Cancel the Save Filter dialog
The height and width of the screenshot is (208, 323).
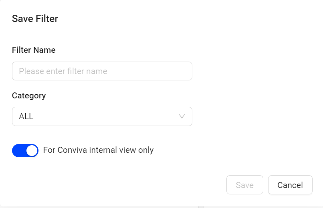point(290,185)
